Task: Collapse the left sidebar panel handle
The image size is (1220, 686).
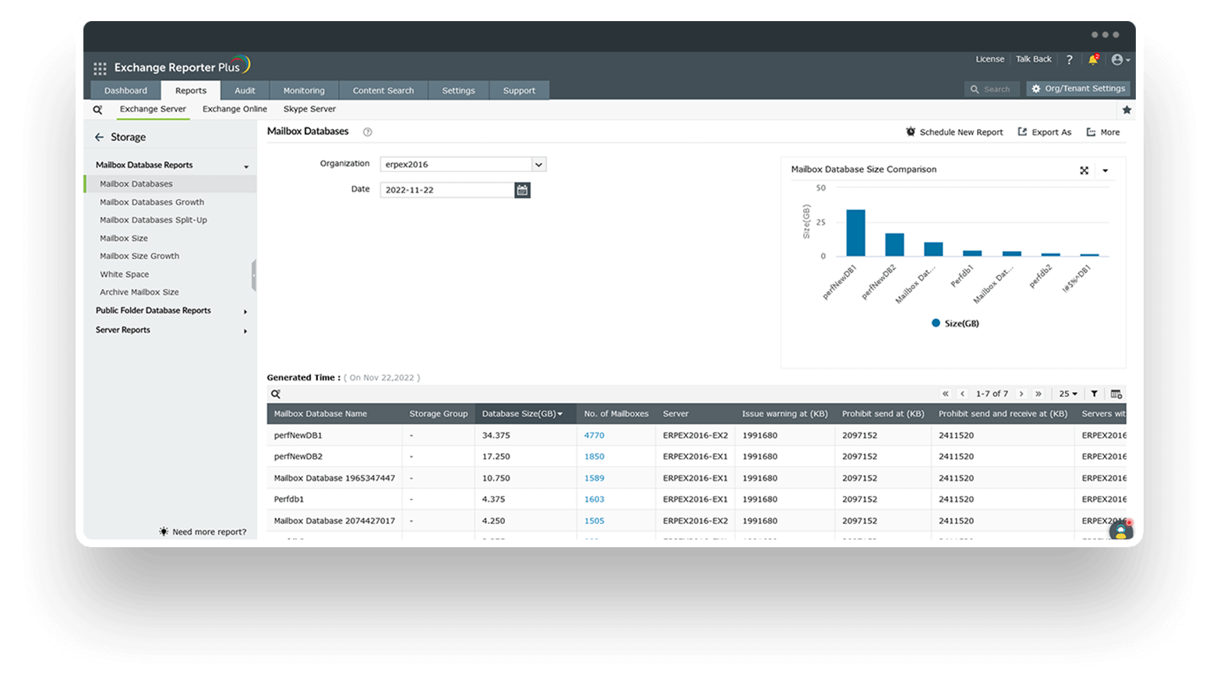Action: point(254,275)
